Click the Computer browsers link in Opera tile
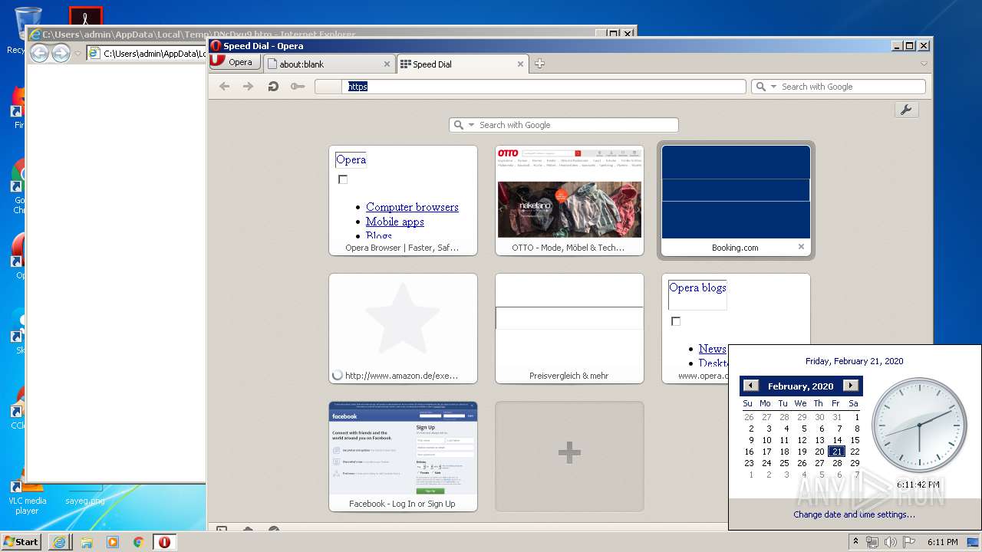This screenshot has height=552, width=982. [x=412, y=207]
